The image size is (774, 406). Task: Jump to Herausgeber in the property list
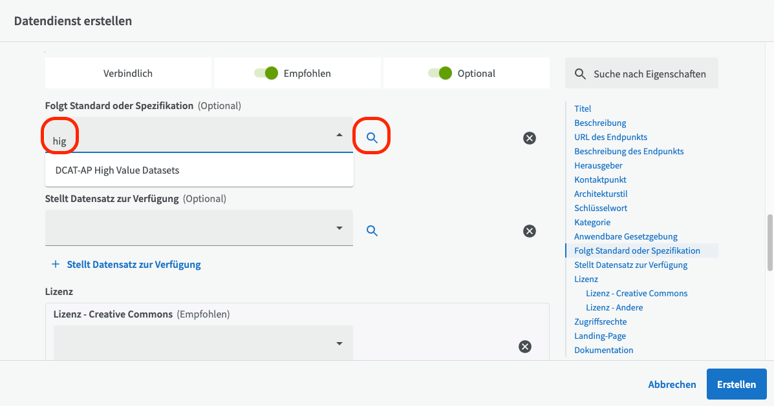click(x=598, y=165)
